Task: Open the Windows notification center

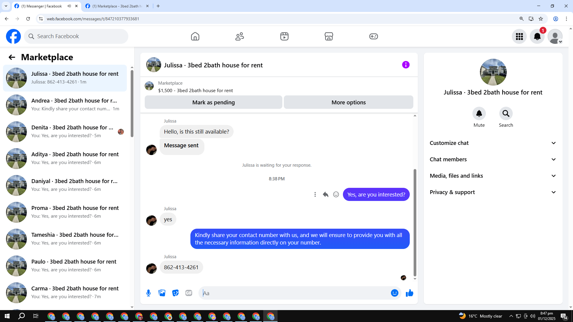Action: tap(564, 316)
